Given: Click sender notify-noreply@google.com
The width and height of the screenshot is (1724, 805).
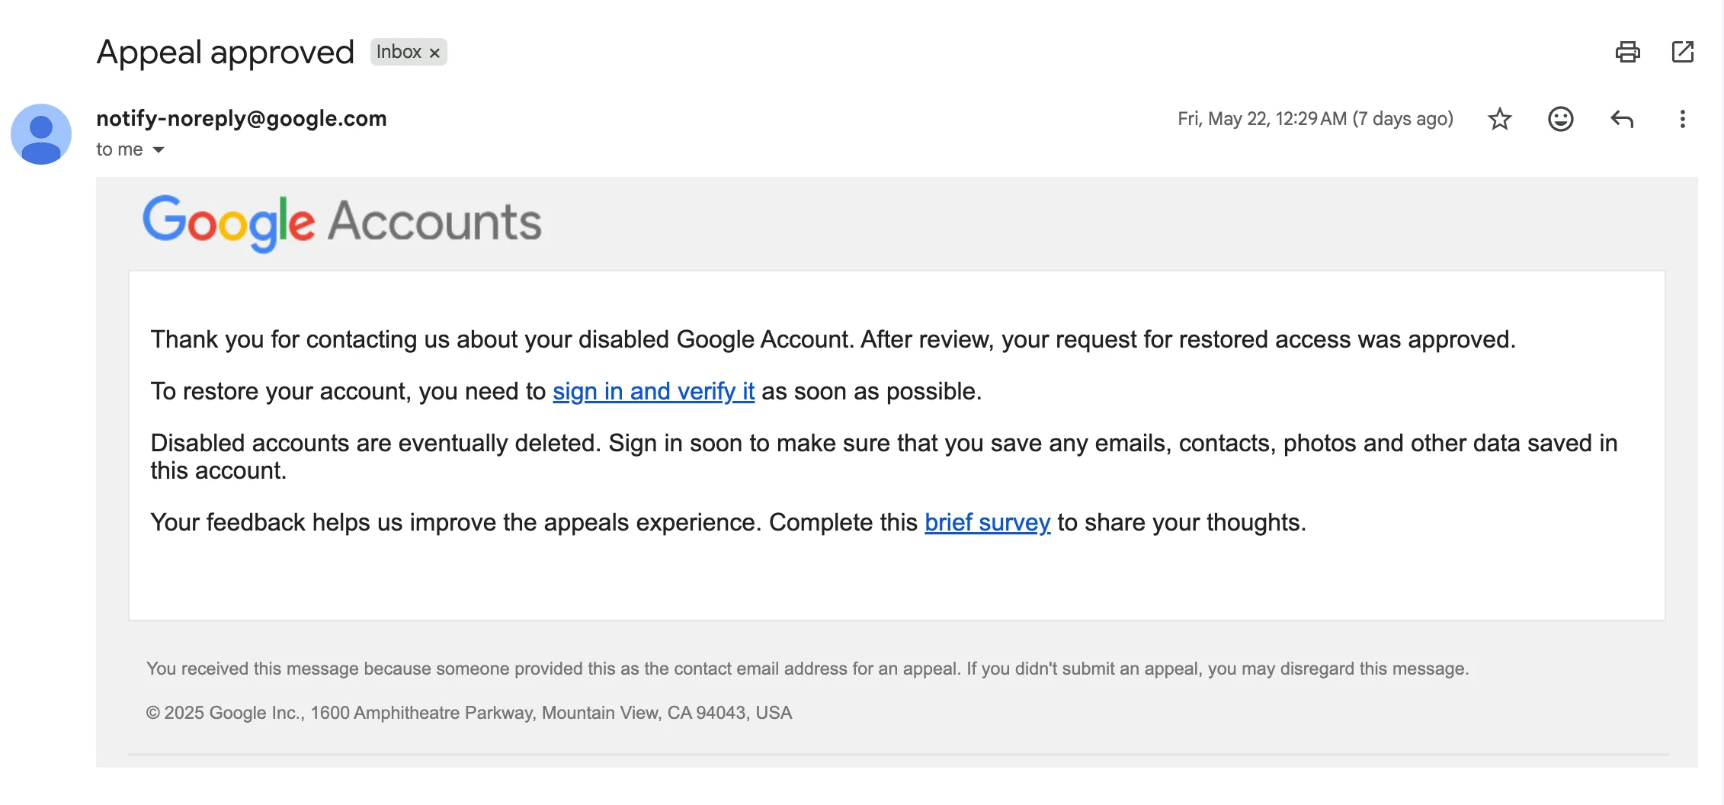Looking at the screenshot, I should pyautogui.click(x=242, y=118).
